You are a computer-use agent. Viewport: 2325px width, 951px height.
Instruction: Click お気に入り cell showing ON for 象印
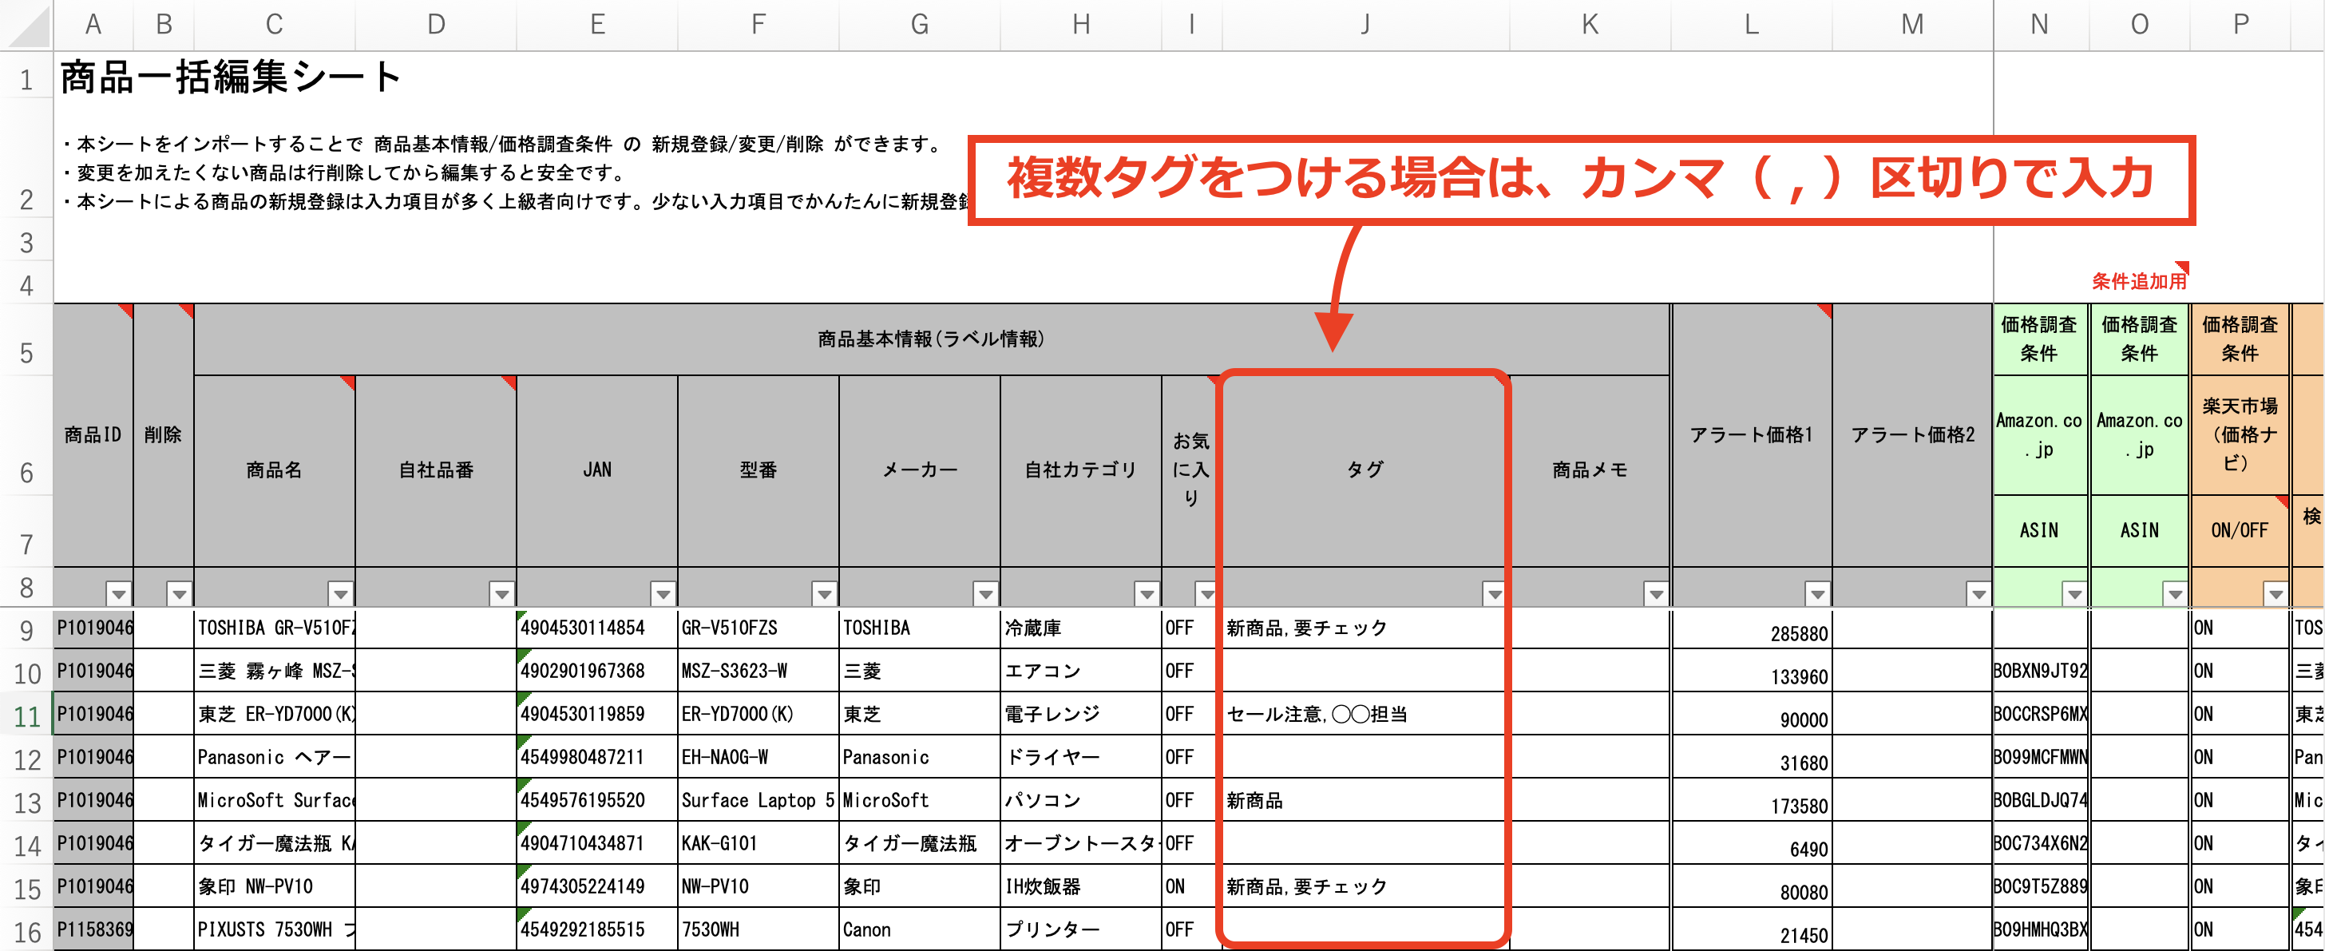pyautogui.click(x=1176, y=887)
